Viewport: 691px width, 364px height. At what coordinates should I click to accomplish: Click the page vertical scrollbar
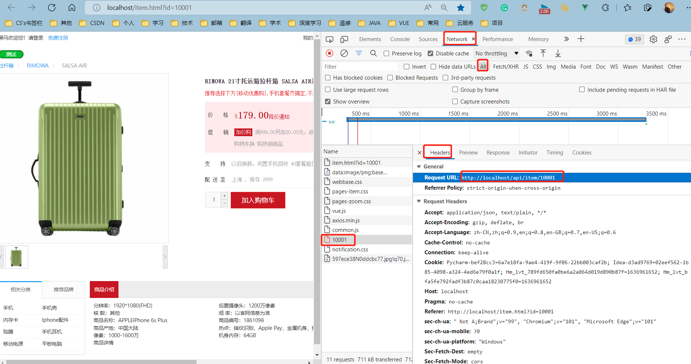point(317,191)
